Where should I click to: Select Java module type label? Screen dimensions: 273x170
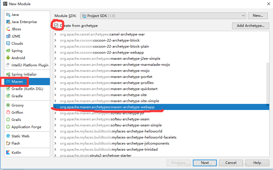pos(15,15)
